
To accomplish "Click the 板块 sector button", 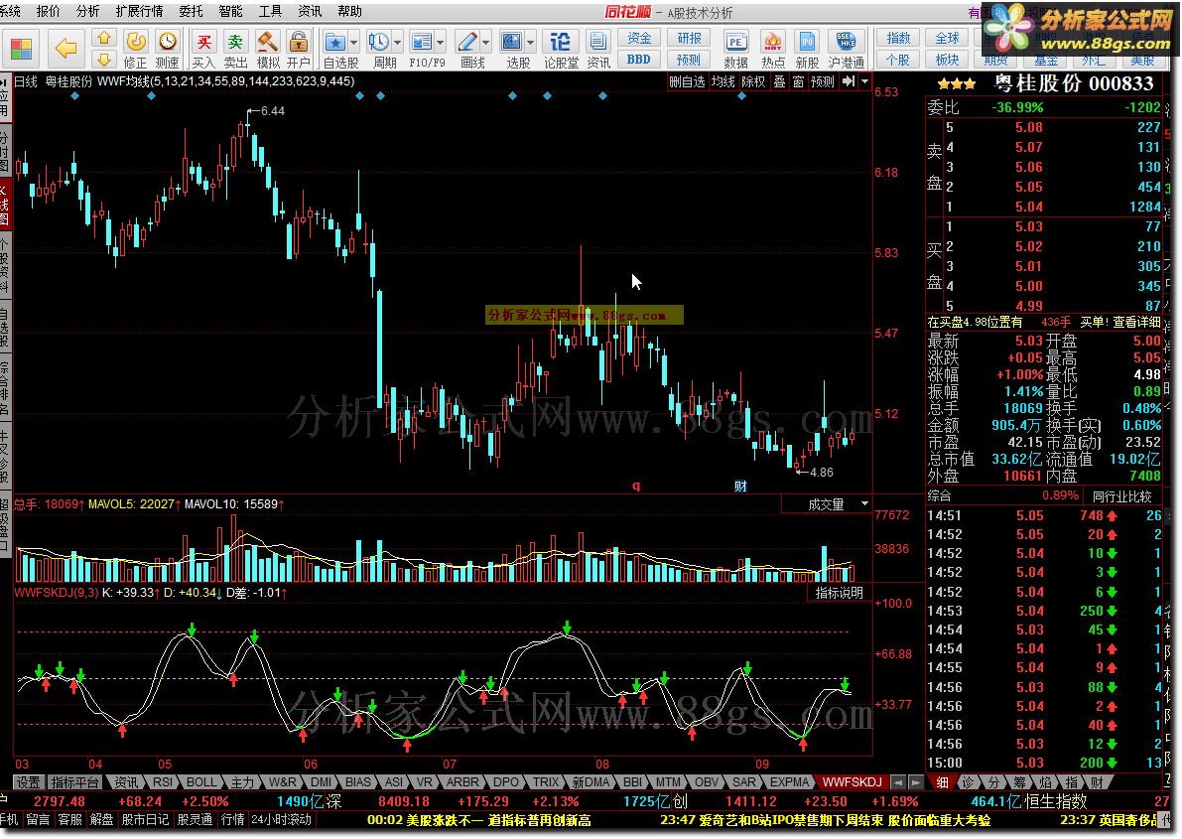I will tap(948, 59).
